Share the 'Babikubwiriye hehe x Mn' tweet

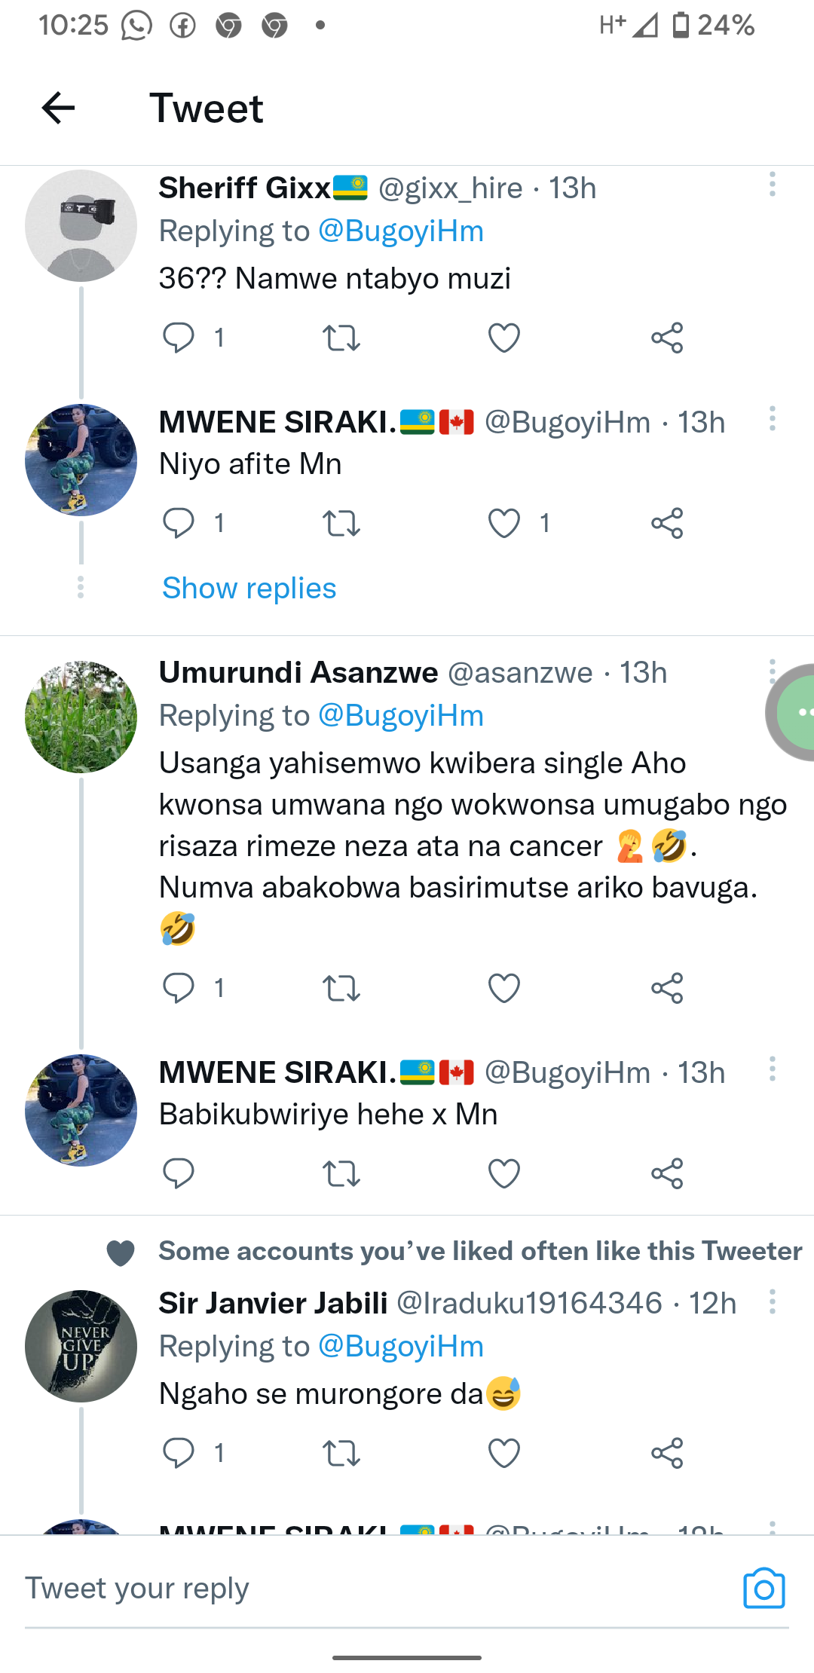click(667, 1173)
